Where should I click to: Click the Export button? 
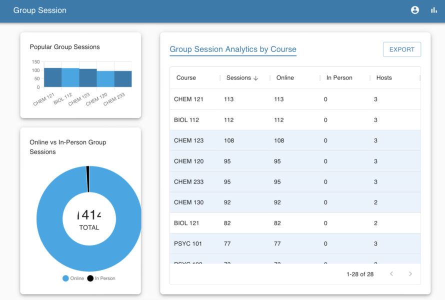pyautogui.click(x=402, y=49)
